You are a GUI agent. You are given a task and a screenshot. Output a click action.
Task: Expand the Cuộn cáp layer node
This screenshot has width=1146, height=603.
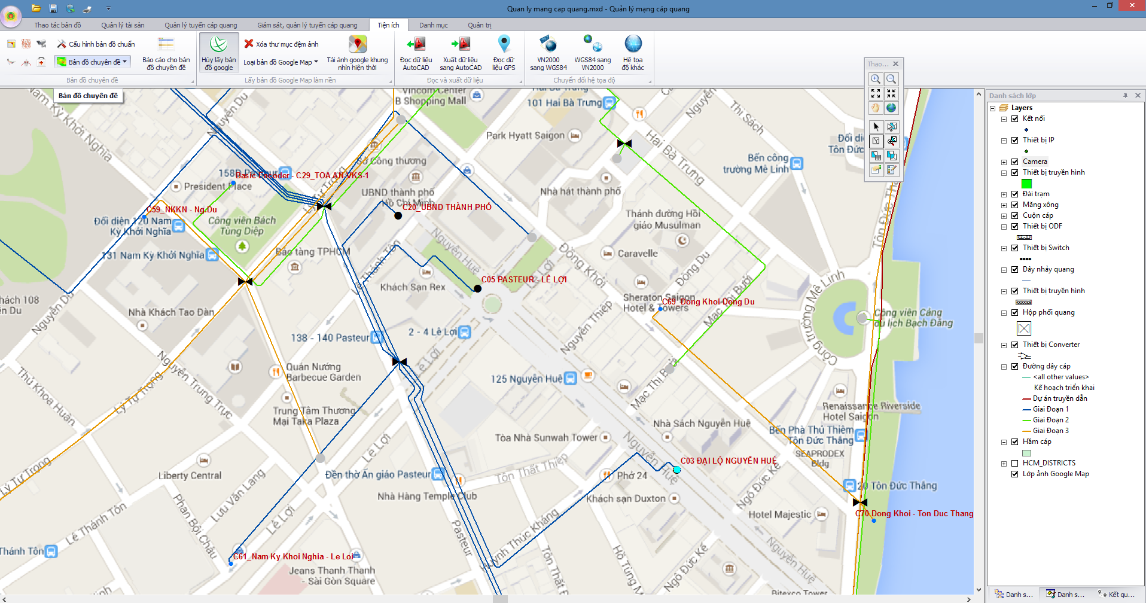pyautogui.click(x=1004, y=216)
